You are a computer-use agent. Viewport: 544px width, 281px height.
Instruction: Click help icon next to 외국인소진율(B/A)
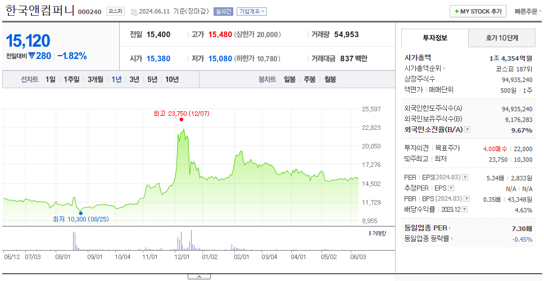[468, 130]
